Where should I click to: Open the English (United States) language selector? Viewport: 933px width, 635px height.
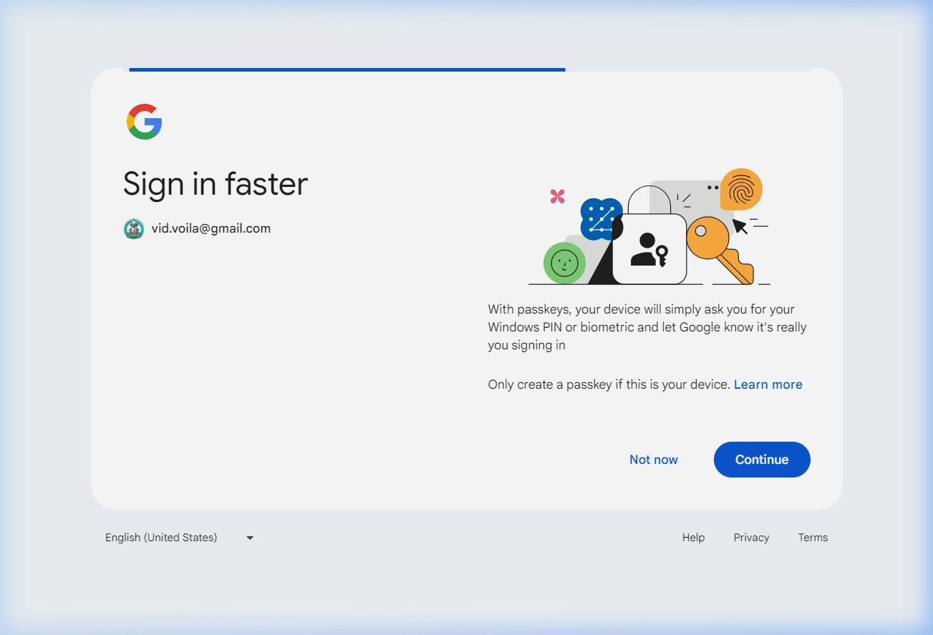coord(161,538)
